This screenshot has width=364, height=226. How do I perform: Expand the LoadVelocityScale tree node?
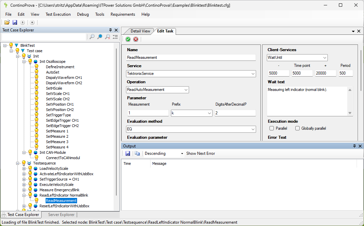pyautogui.click(x=24, y=168)
